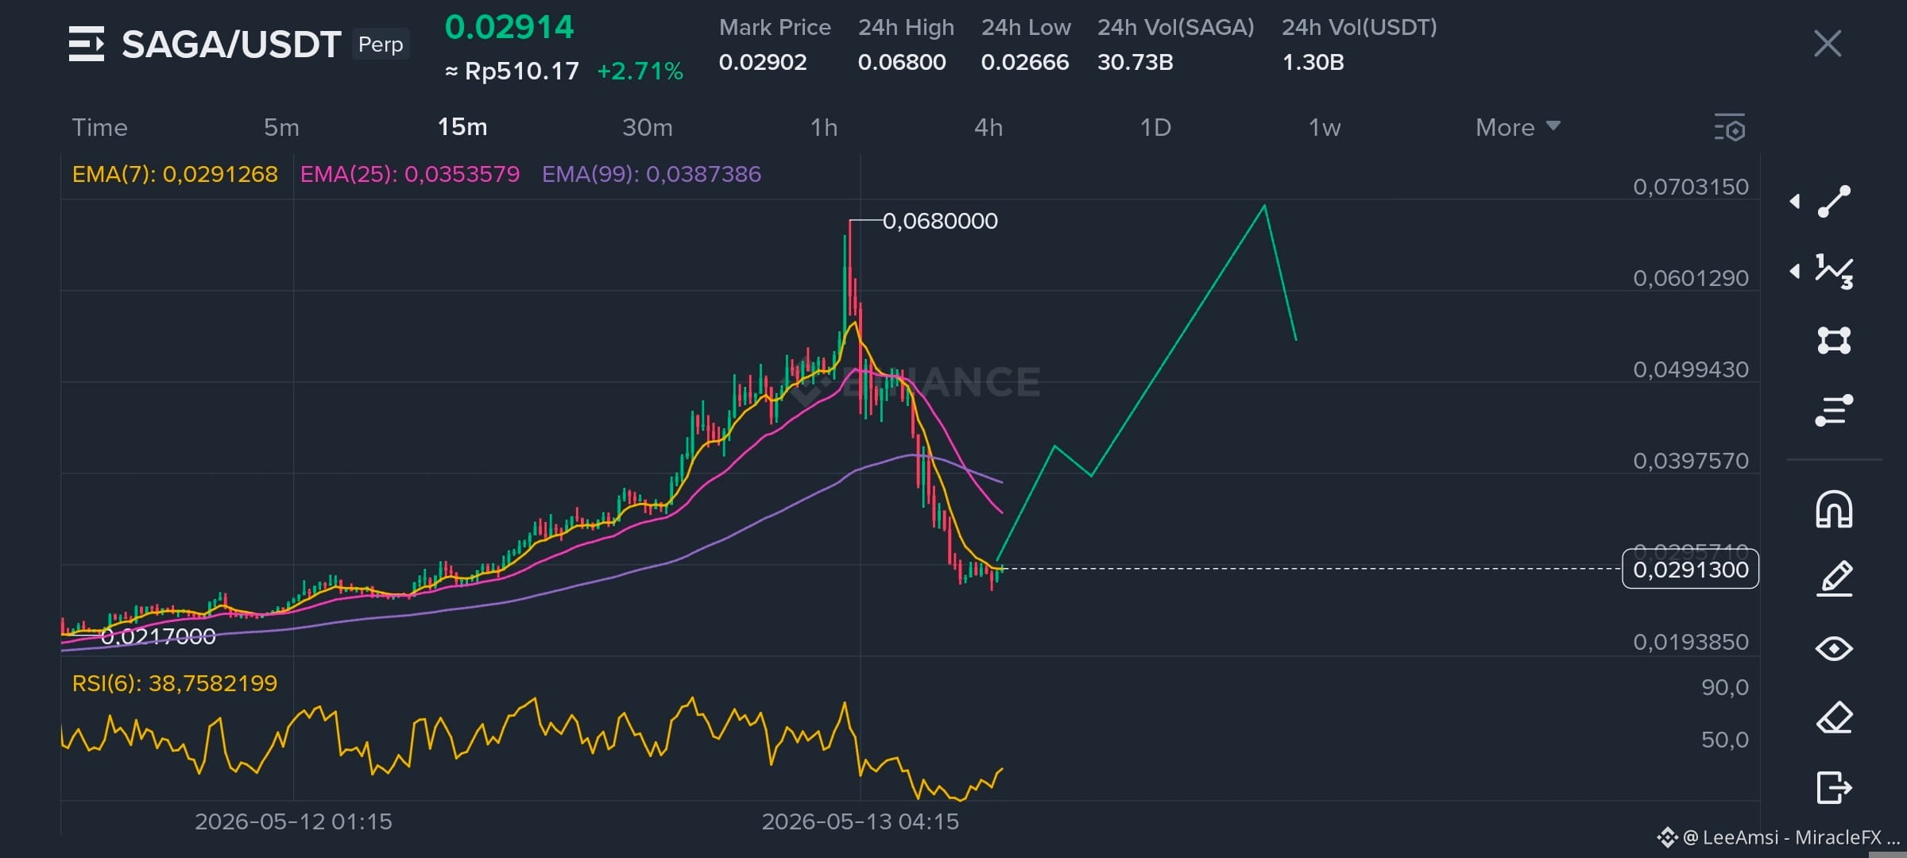Select the 15m timeframe tab
The image size is (1907, 858).
[462, 127]
